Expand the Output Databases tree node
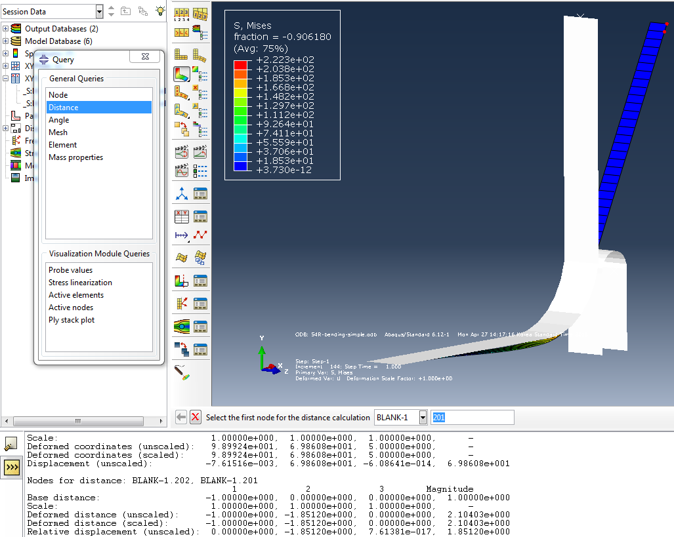Viewport: 674px width, 537px height. coord(6,29)
